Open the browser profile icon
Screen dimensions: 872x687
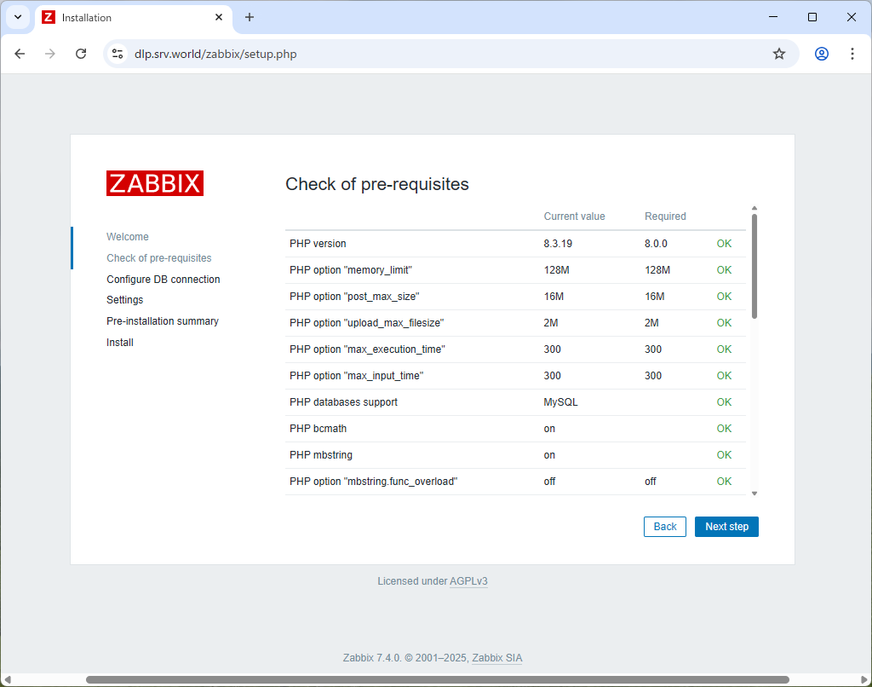pos(820,53)
